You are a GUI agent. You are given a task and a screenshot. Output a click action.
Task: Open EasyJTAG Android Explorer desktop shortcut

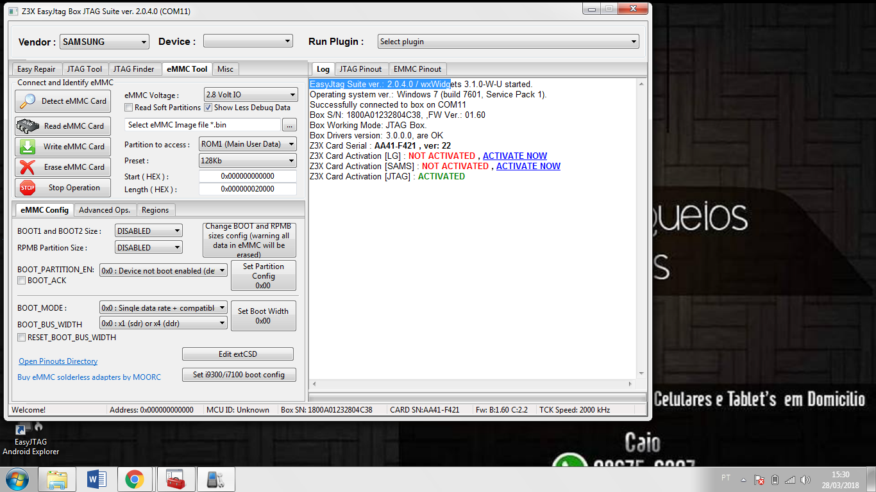click(x=30, y=438)
